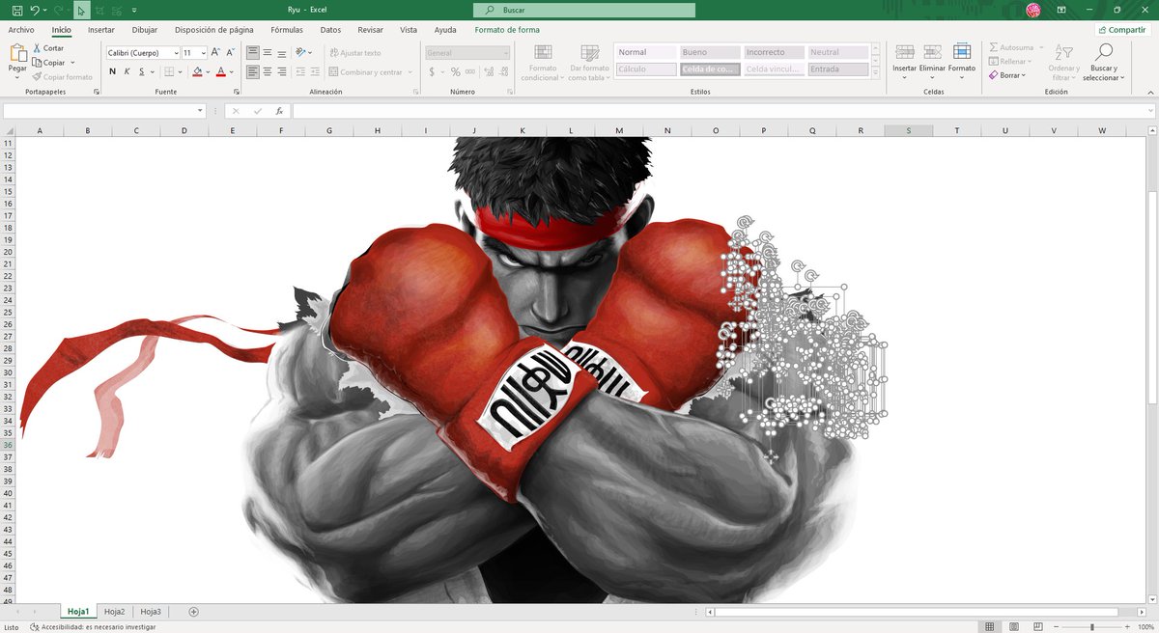Viewport: 1159px width, 633px height.
Task: Open the Archivo menu
Action: click(21, 30)
